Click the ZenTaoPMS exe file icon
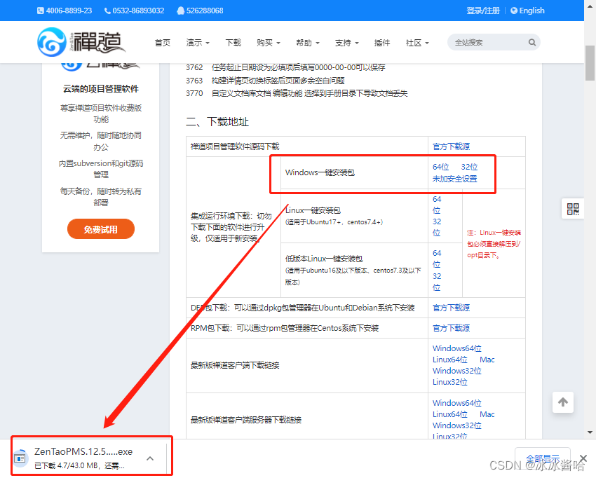The height and width of the screenshot is (478, 596). click(20, 458)
